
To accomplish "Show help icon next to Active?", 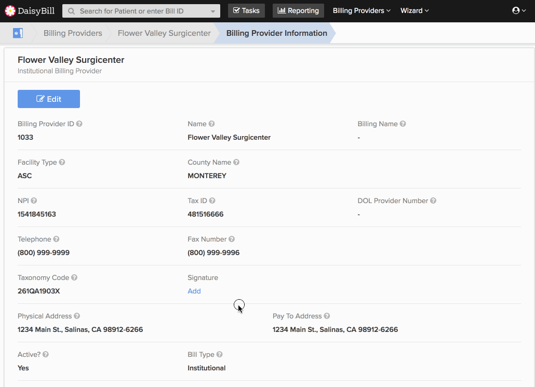I will pos(46,355).
